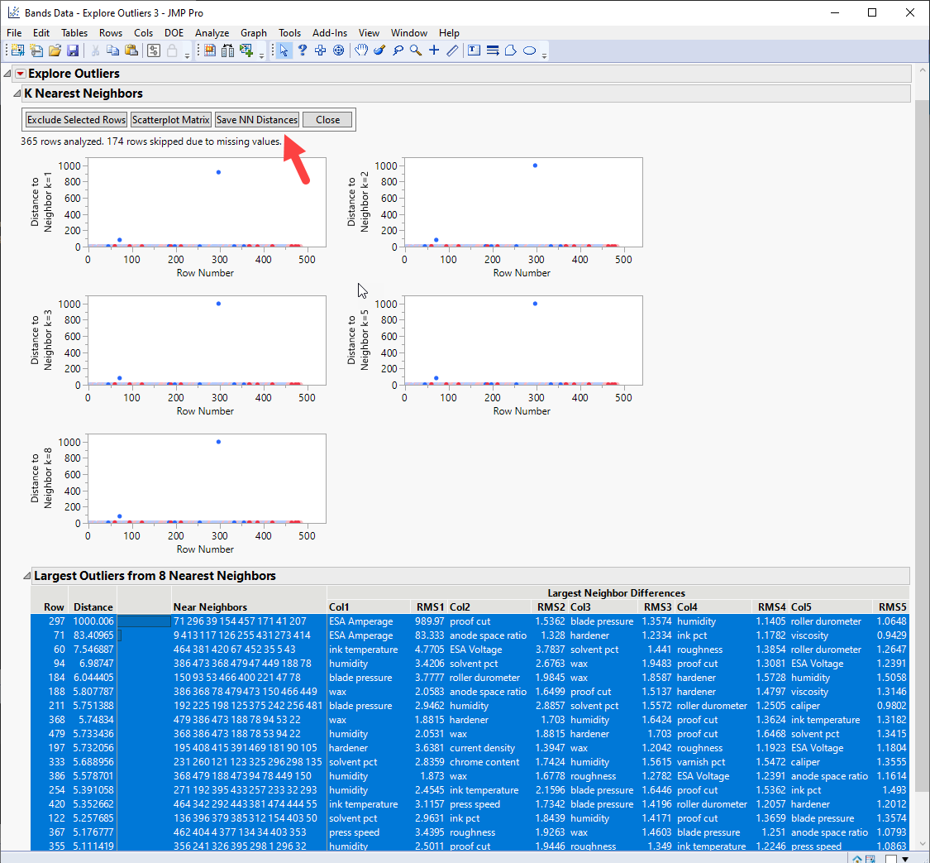Select the Help question-mark tool
The height and width of the screenshot is (863, 930).
click(301, 50)
